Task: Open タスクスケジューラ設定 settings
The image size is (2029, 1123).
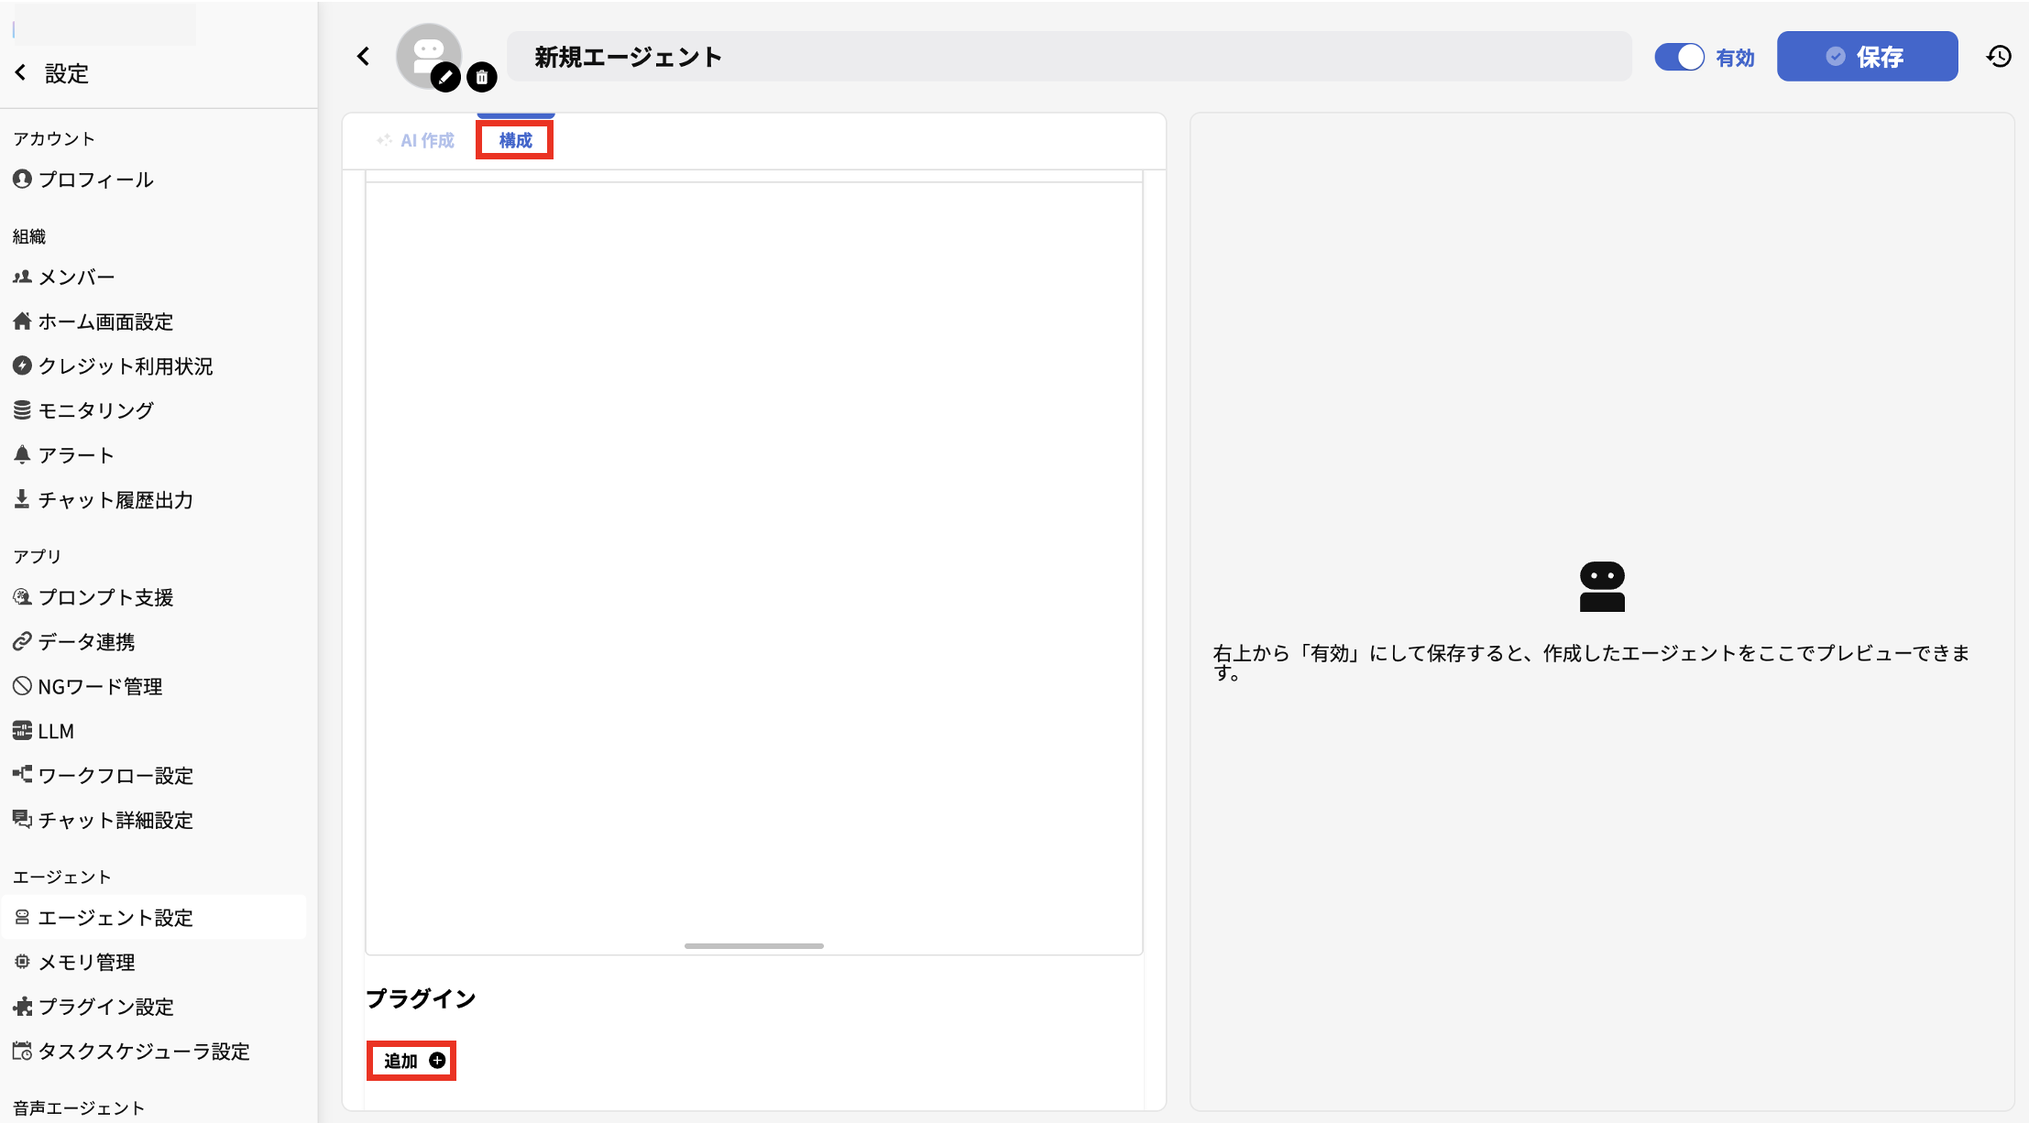Action: 143,1052
